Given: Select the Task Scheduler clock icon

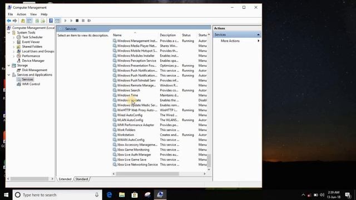Looking at the screenshot, I should pos(19,37).
